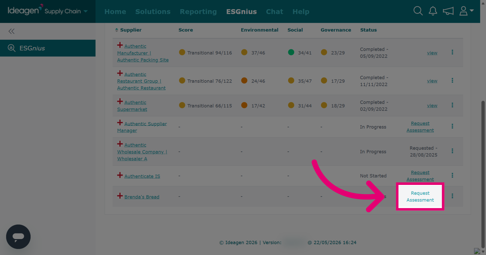Screen dimensions: 486x255
Task: View Authentic Restaurant Group completed assessment
Action: pos(432,81)
